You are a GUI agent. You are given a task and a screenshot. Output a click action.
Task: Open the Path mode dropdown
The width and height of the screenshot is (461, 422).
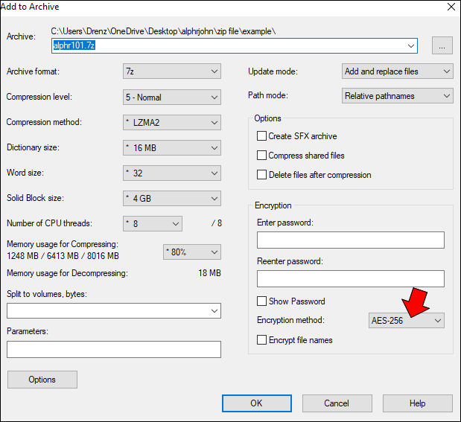coord(397,96)
